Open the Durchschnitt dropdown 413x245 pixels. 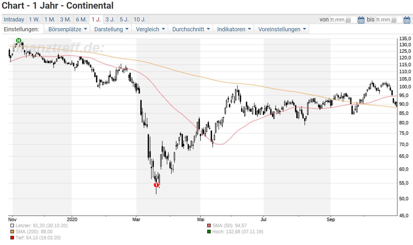[x=191, y=29]
